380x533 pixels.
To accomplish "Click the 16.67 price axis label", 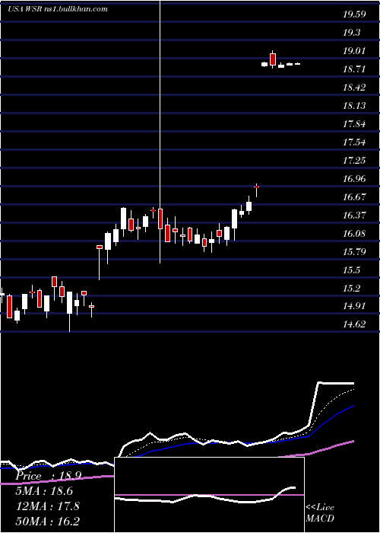I will coord(354,196).
